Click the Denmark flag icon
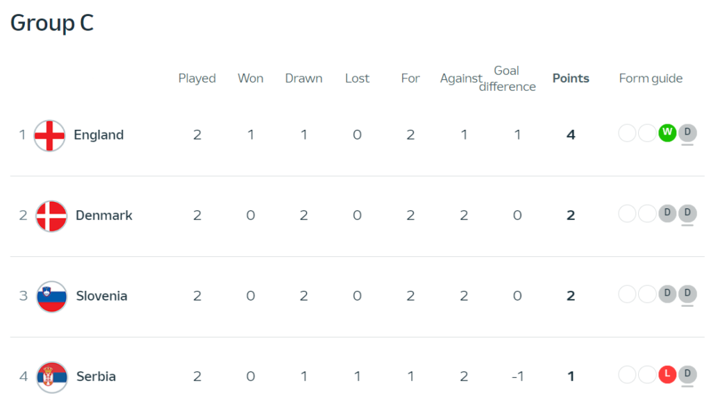Viewport: 711px width, 411px height. (x=51, y=216)
